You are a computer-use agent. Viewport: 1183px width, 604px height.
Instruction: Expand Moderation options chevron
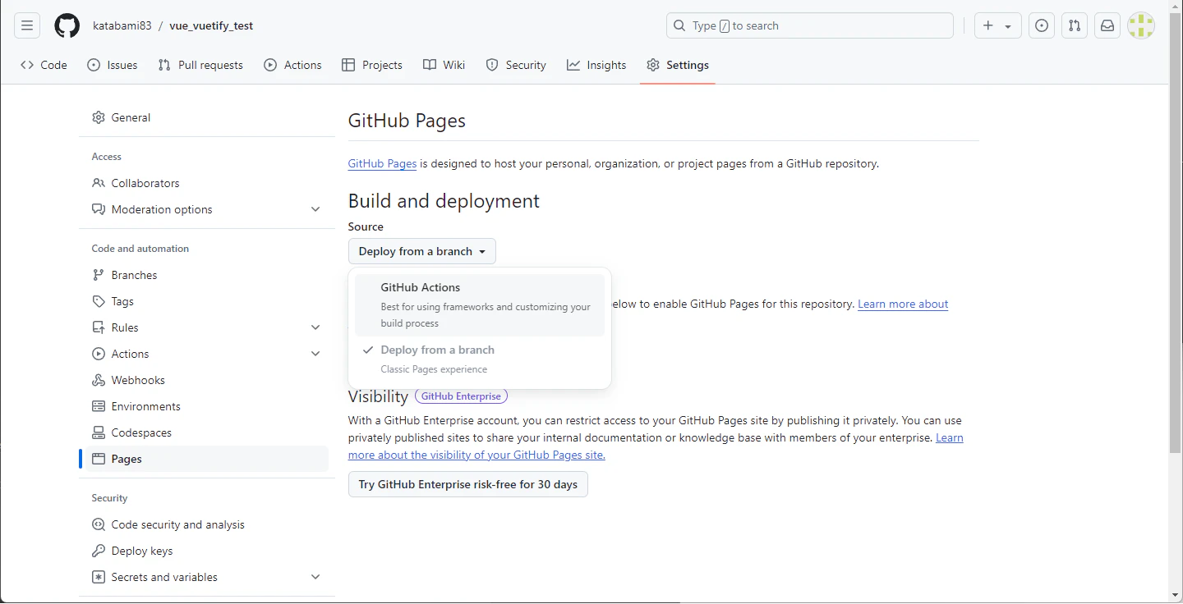315,209
